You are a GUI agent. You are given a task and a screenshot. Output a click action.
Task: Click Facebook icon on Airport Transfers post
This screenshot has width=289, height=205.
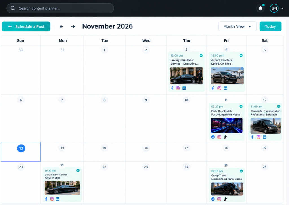(x=213, y=88)
